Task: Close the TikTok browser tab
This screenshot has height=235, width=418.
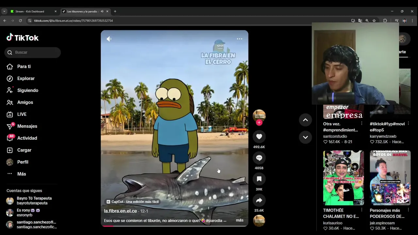Action: tap(107, 11)
